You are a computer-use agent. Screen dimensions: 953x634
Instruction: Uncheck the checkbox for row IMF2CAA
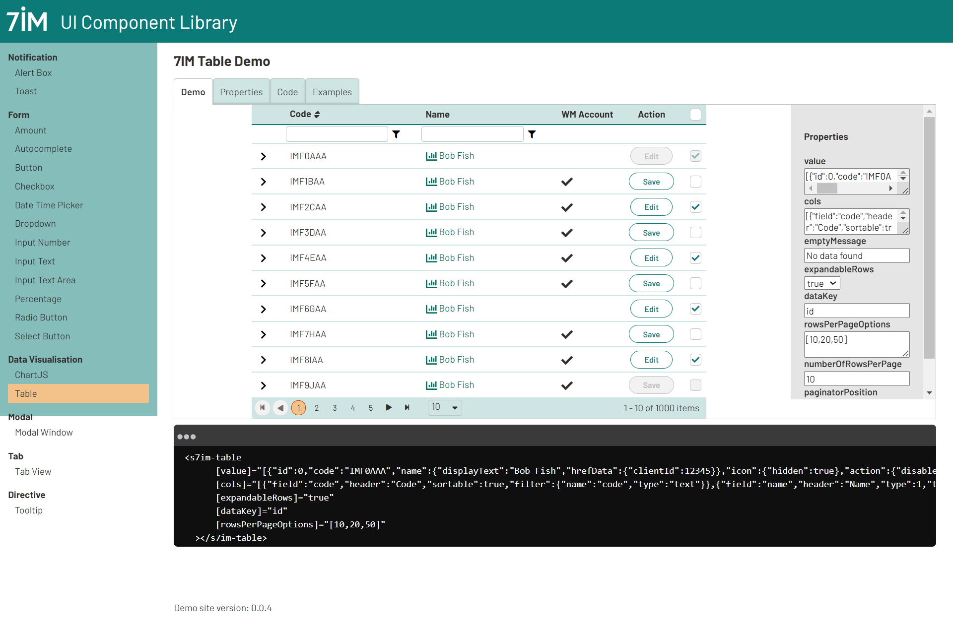click(x=695, y=207)
